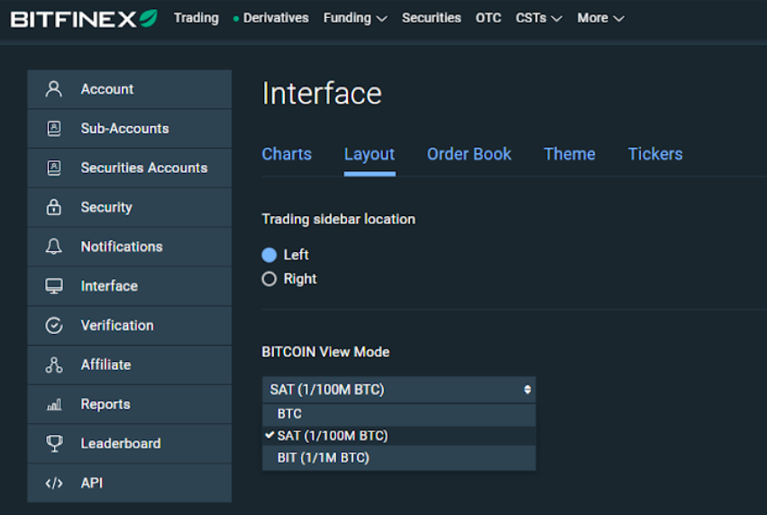Screen dimensions: 767x515
Task: Open Trading in the top navigation
Action: (x=196, y=18)
